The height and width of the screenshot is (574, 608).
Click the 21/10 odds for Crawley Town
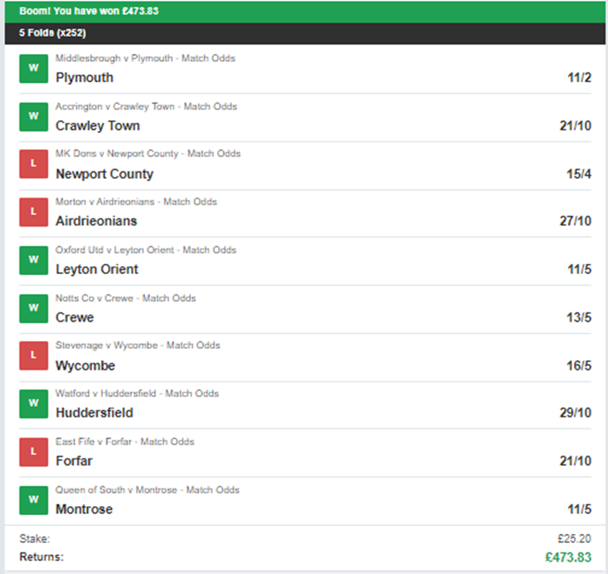[576, 126]
